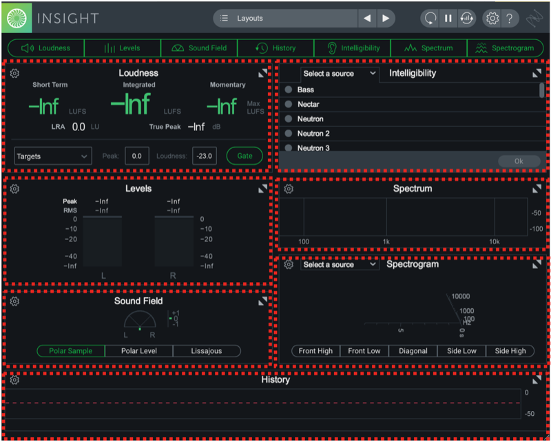Open Levels panel settings gear

coord(14,189)
